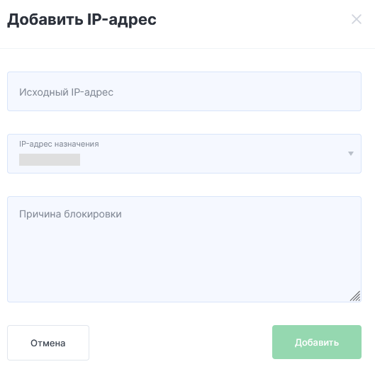Click the textarea resize handle icon

pyautogui.click(x=355, y=296)
